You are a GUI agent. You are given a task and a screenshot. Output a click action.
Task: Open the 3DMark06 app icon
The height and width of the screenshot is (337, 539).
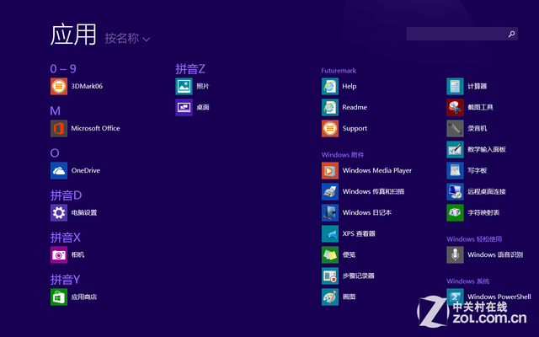[x=59, y=86]
